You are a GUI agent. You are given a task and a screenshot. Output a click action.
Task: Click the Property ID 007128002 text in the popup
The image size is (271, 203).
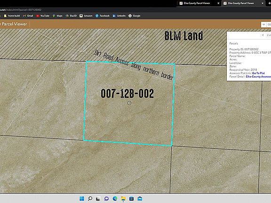pos(244,49)
